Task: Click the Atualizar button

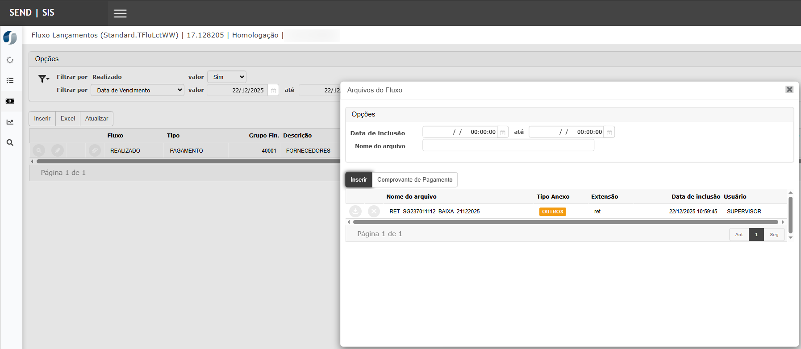Action: pyautogui.click(x=96, y=119)
